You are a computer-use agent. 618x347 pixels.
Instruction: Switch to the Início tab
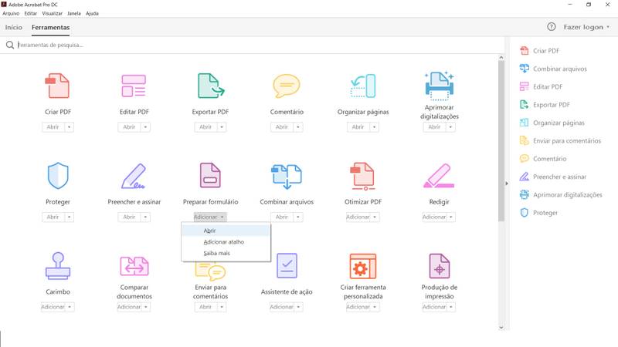(14, 27)
